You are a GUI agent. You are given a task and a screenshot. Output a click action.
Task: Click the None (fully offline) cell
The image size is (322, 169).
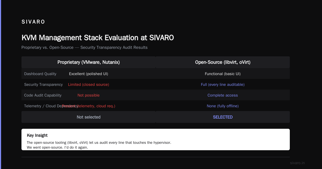coord(223,106)
